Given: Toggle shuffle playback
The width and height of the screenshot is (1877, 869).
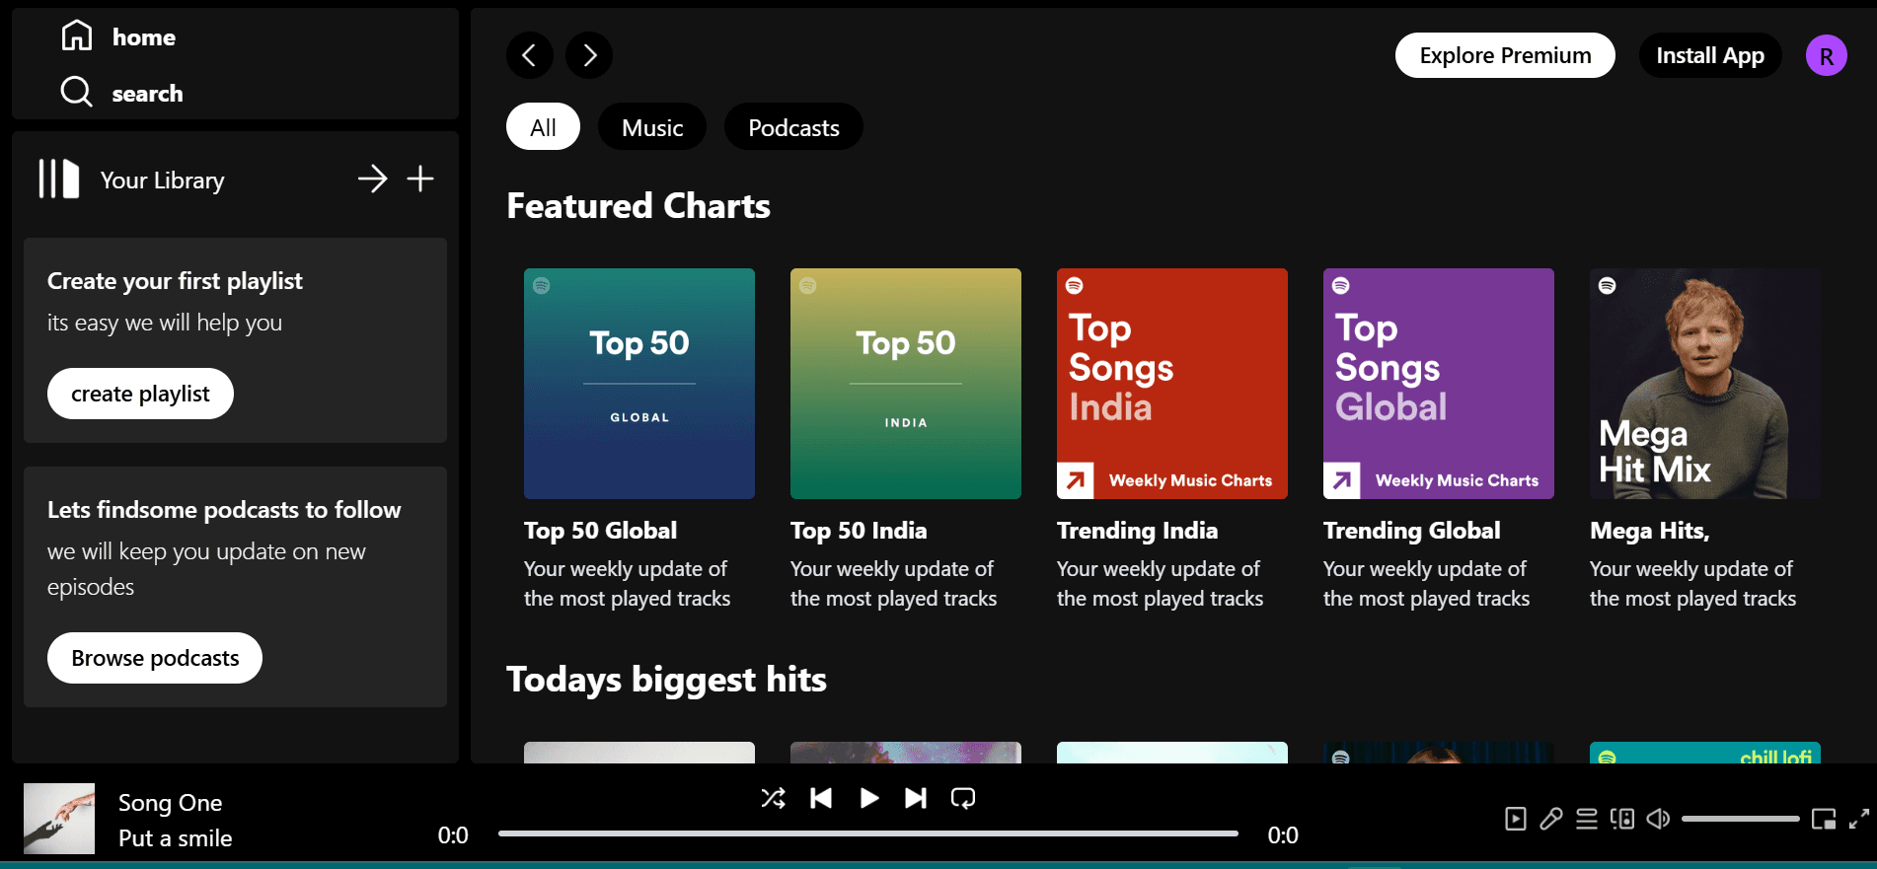Looking at the screenshot, I should click(x=773, y=798).
